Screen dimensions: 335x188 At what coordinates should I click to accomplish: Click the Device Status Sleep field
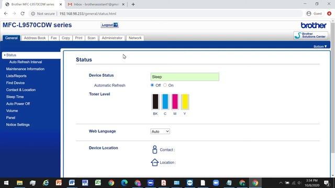coord(185,77)
